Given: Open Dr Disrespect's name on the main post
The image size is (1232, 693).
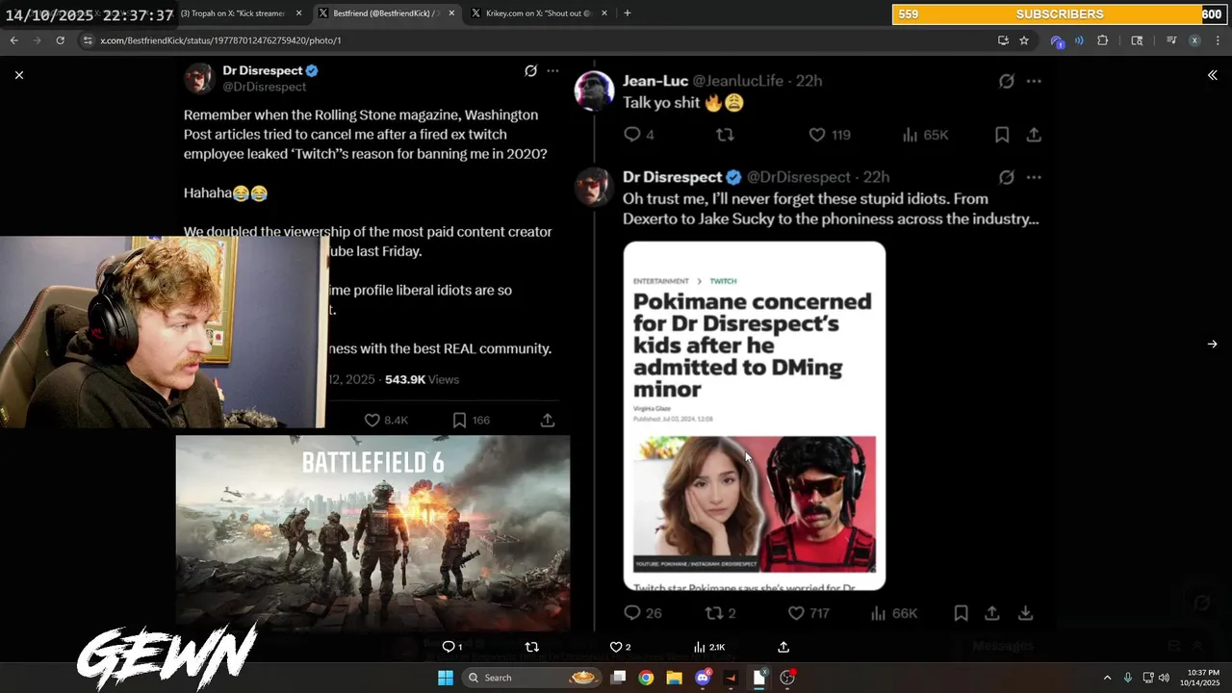Looking at the screenshot, I should [x=263, y=70].
